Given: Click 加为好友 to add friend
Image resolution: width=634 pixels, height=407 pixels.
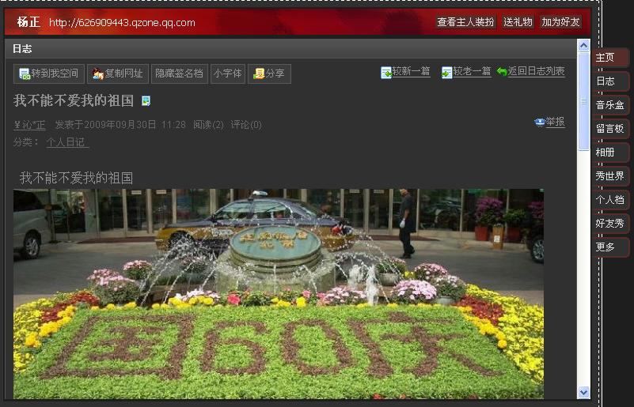Looking at the screenshot, I should (560, 22).
